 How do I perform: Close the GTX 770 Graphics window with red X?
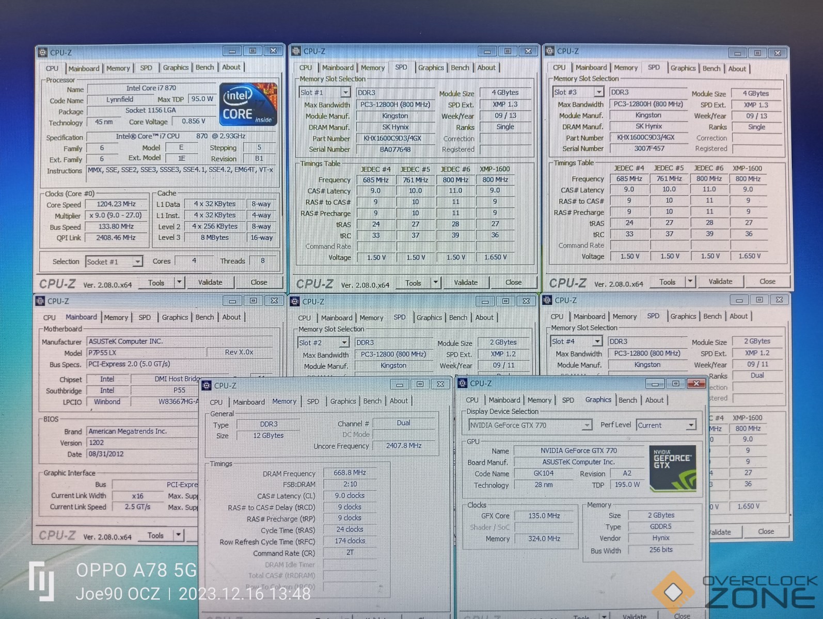coord(696,383)
